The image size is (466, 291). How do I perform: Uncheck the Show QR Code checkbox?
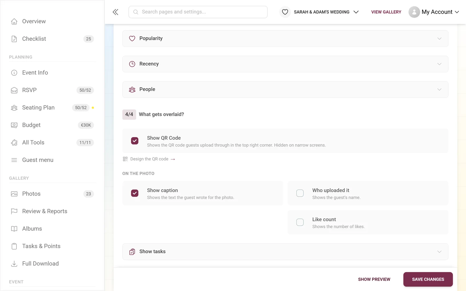(135, 141)
